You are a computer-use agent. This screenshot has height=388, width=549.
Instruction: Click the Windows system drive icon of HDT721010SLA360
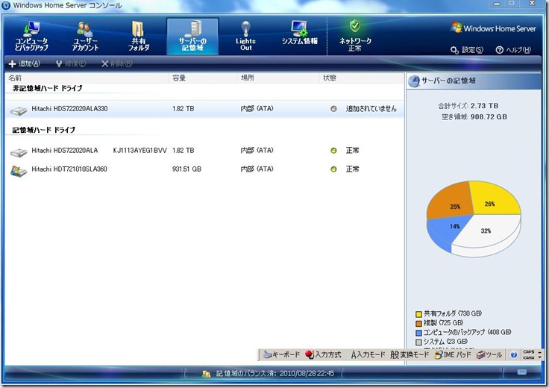pos(19,171)
